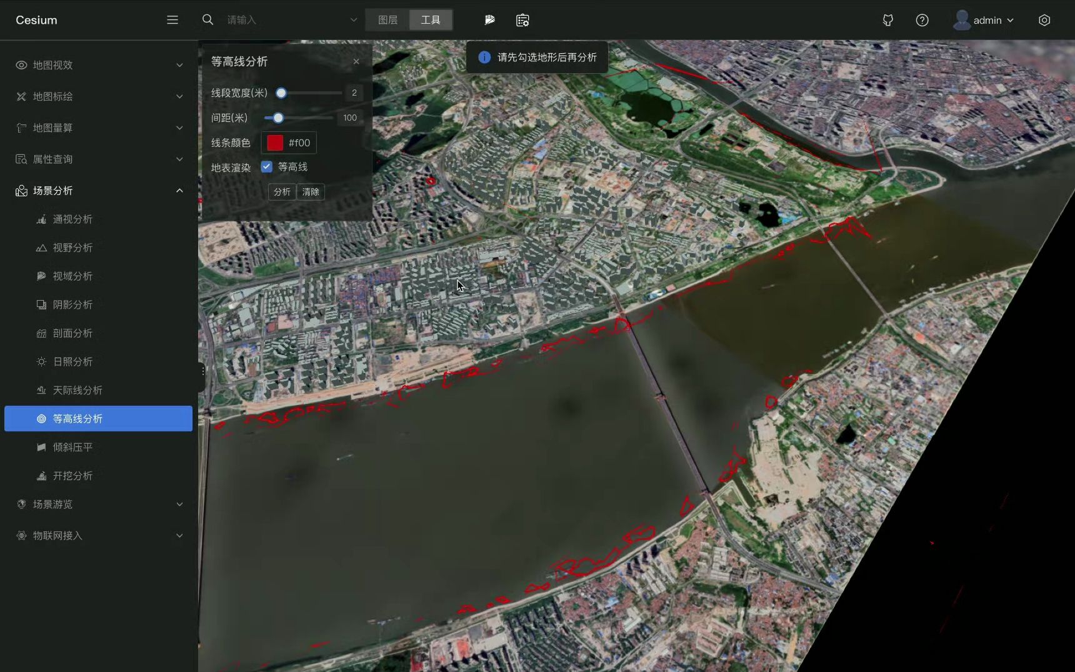Click the 倾斜压平 item icon
Viewport: 1075px width, 672px height.
click(x=41, y=447)
